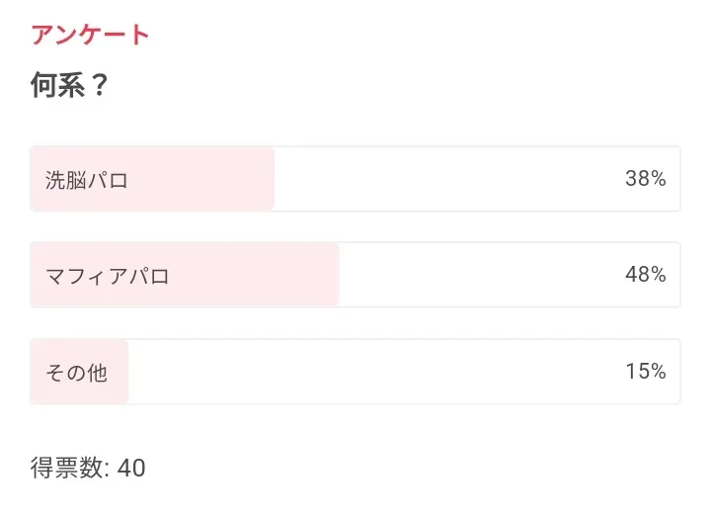Tap the マフィアパロ label text
The height and width of the screenshot is (519, 711).
tap(108, 276)
